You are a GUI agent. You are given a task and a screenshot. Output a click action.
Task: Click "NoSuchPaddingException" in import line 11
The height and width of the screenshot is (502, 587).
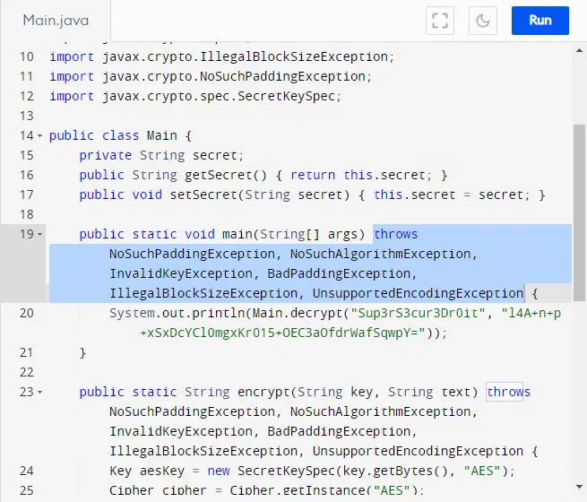(282, 77)
